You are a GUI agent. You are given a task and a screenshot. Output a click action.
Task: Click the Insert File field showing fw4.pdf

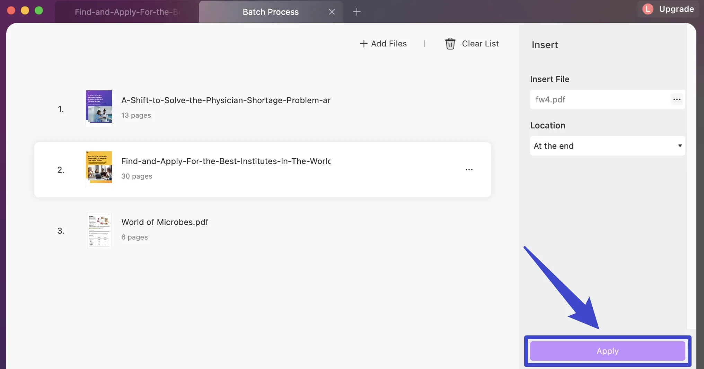(607, 99)
